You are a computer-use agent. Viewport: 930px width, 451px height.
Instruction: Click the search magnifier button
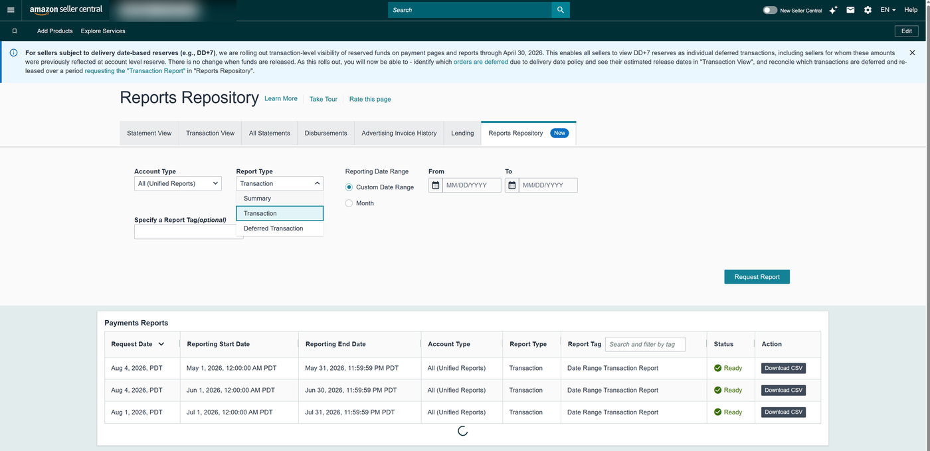(561, 10)
